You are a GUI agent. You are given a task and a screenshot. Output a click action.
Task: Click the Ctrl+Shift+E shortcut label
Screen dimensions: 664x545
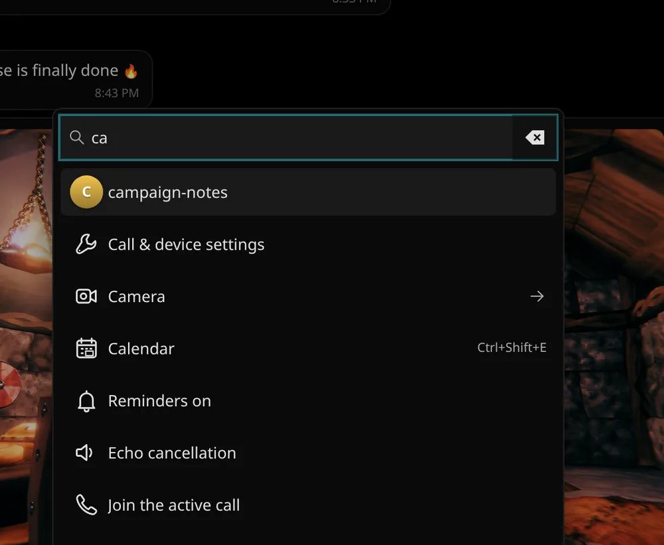[x=511, y=348]
